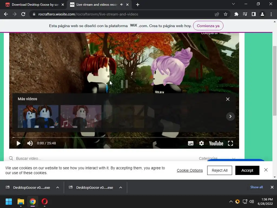Click the forward navigation arrow
This screenshot has height=208, width=277.
(15, 14)
